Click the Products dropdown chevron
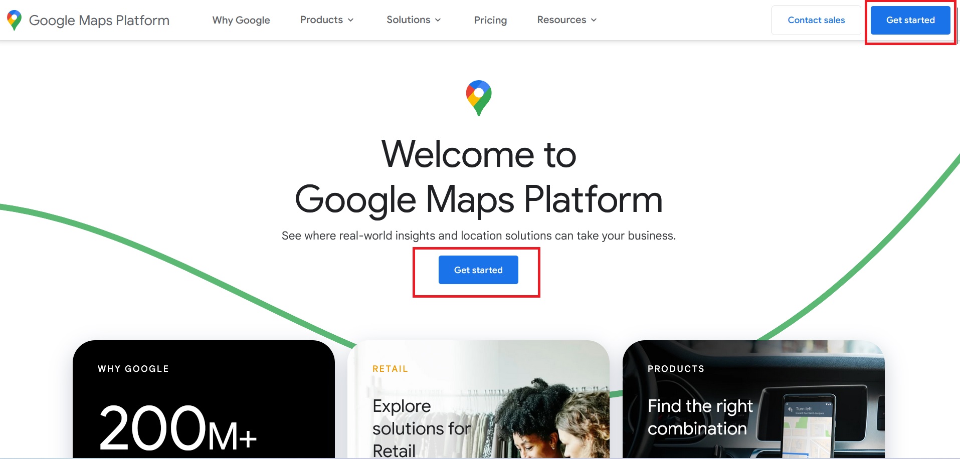This screenshot has height=459, width=960. [x=351, y=20]
